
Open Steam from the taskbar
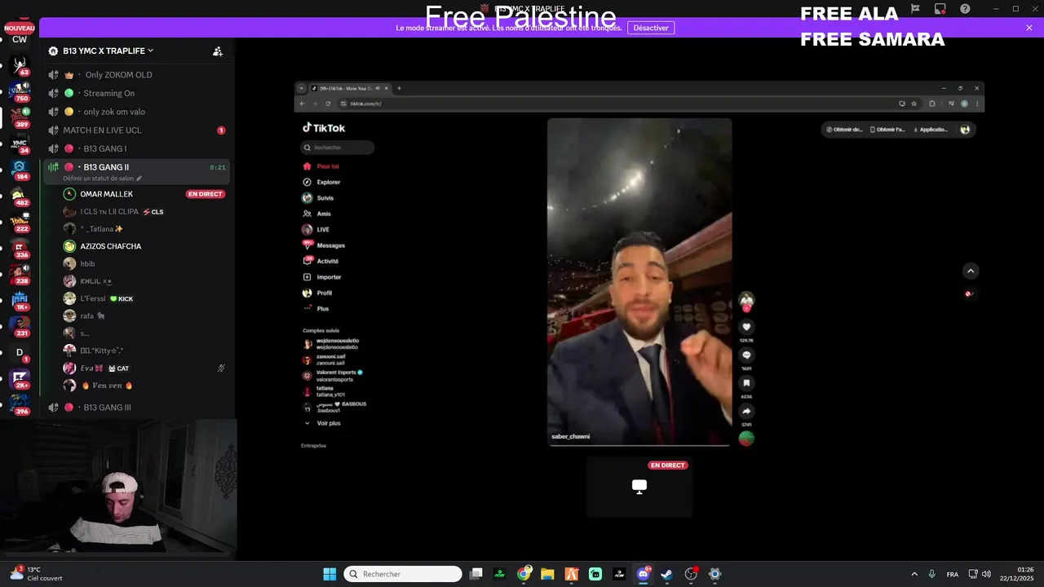coord(667,574)
